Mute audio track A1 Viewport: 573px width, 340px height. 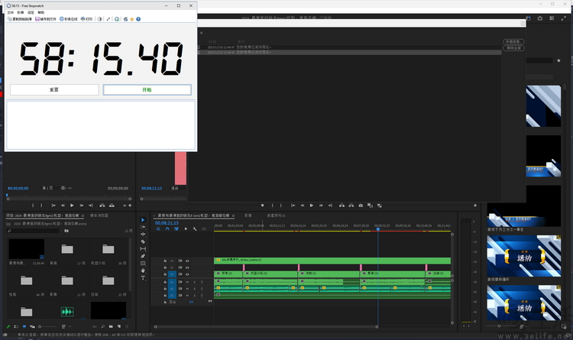point(187,282)
